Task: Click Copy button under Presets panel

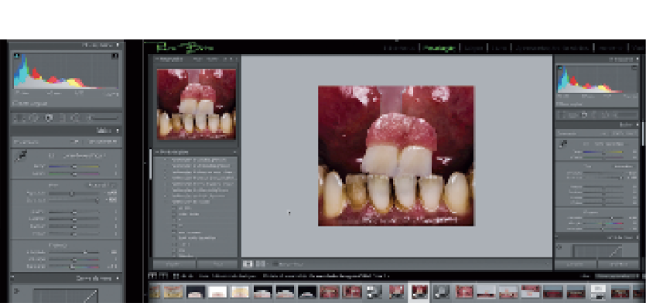Action: 175,264
